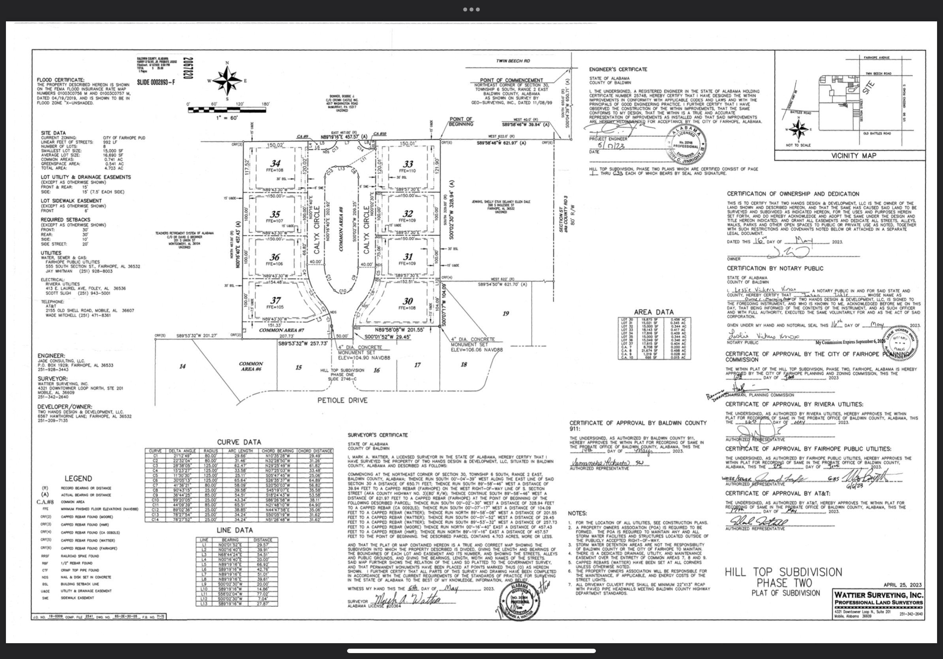Image resolution: width=943 pixels, height=659 pixels.
Task: Click the "PLAT OF SUBDIVISION" title line
Action: [x=786, y=593]
